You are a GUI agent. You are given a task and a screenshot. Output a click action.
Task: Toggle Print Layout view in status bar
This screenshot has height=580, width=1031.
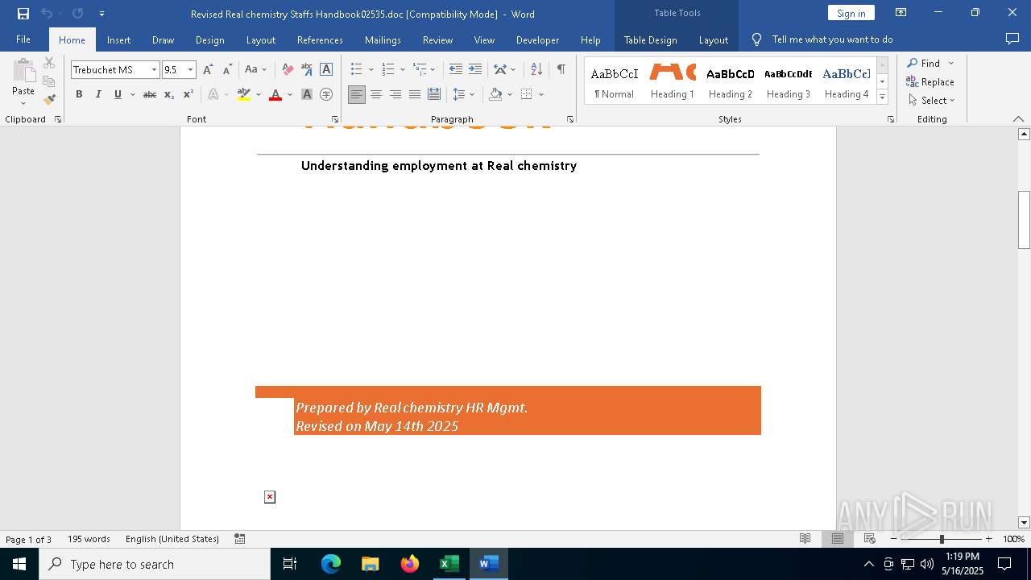click(x=838, y=539)
